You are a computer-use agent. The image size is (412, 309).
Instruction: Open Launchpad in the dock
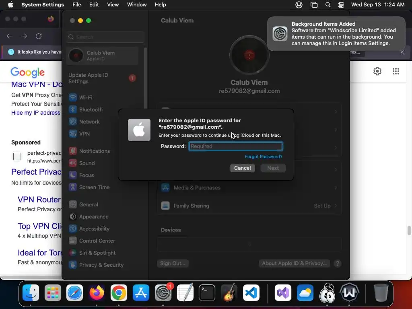[53, 293]
